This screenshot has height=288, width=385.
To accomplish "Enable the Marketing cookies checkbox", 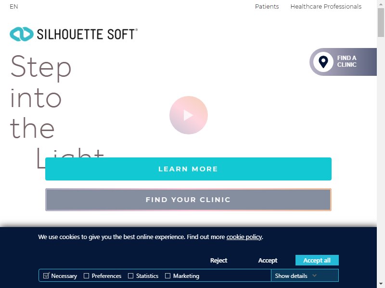I will pyautogui.click(x=167, y=276).
